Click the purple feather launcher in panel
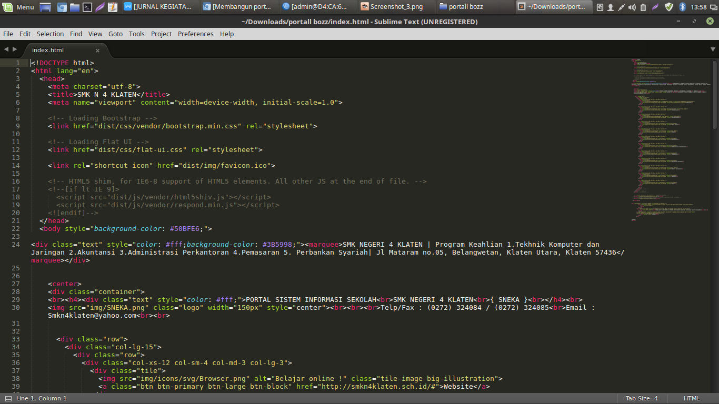Screen dimensions: 719x404 (100, 7)
